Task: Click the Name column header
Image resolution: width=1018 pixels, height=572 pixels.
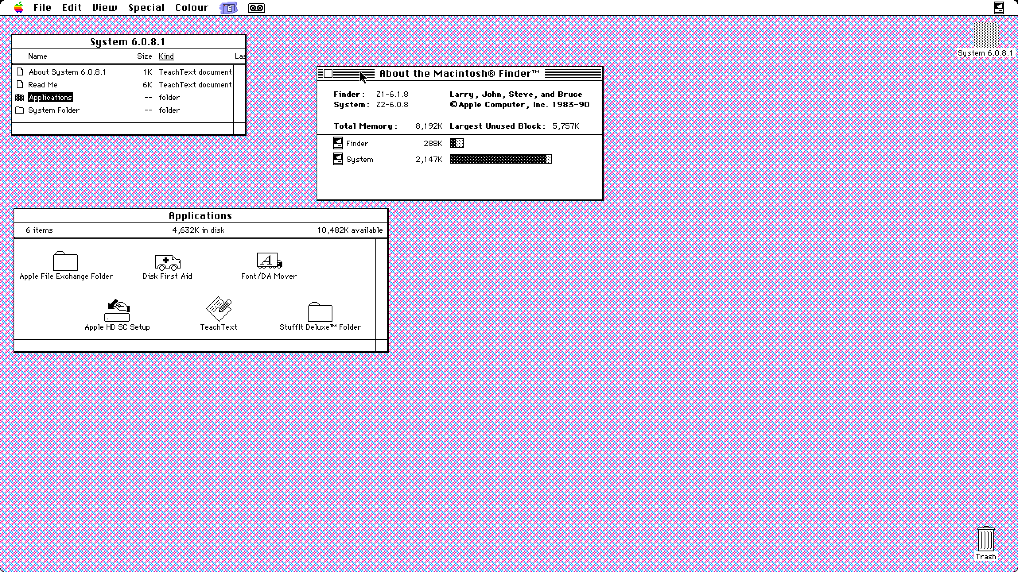Action: click(38, 56)
